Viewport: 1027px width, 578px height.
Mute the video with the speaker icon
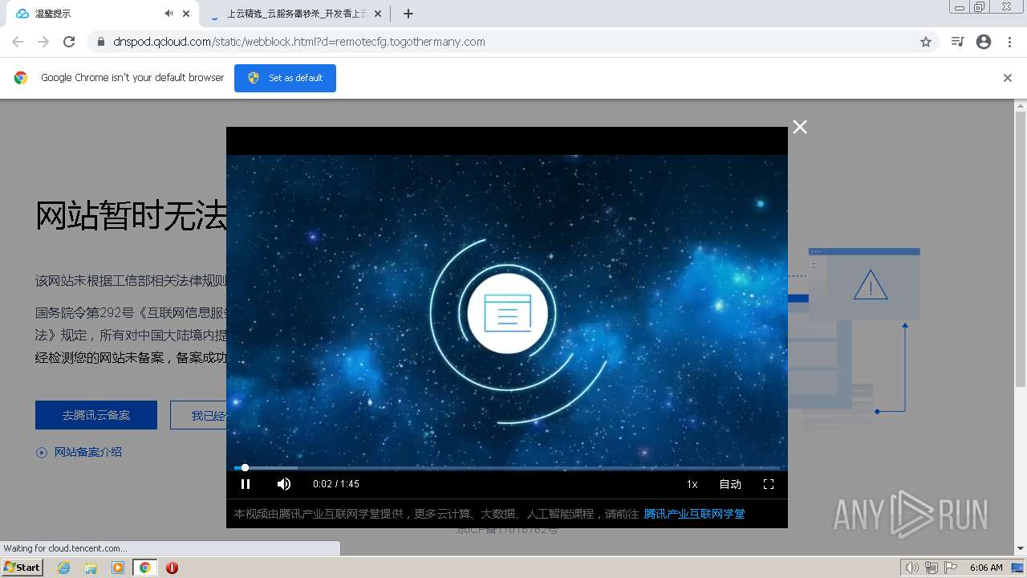pos(284,484)
